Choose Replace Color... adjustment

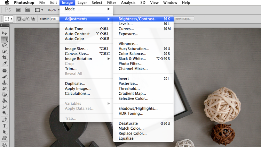[x=143, y=133]
